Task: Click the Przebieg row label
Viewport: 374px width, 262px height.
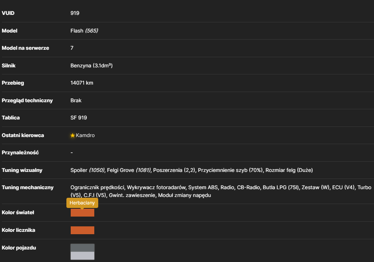Action: click(13, 83)
